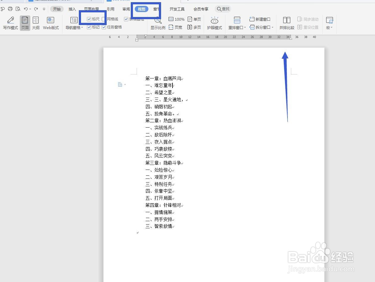Click the Find (查找) search button
Image resolution: width=375 pixels, height=282 pixels.
point(223,9)
